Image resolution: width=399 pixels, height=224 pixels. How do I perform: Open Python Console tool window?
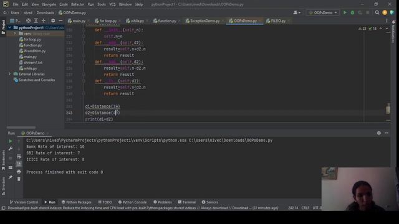pos(132,202)
